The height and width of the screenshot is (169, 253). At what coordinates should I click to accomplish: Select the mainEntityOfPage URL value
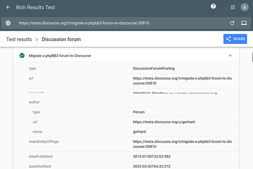[x=182, y=144]
